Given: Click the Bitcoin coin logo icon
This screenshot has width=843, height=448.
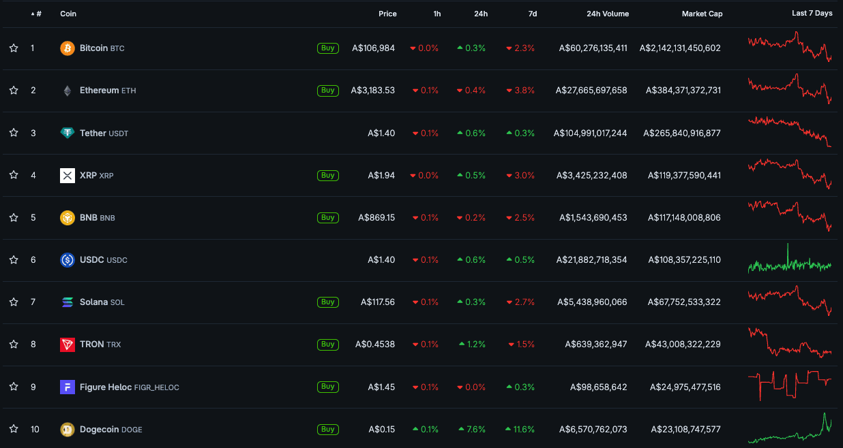Looking at the screenshot, I should coord(67,48).
